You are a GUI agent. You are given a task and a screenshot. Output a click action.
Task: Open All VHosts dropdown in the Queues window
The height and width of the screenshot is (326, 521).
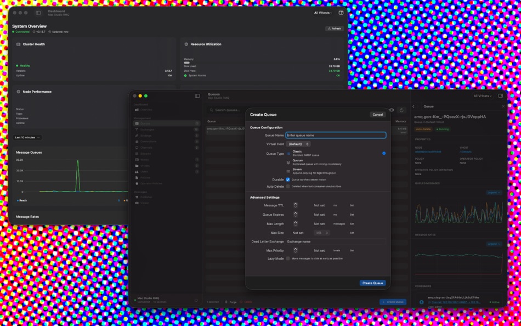(x=484, y=96)
